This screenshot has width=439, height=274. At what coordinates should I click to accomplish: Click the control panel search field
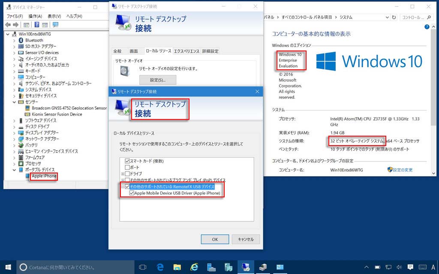click(x=416, y=17)
